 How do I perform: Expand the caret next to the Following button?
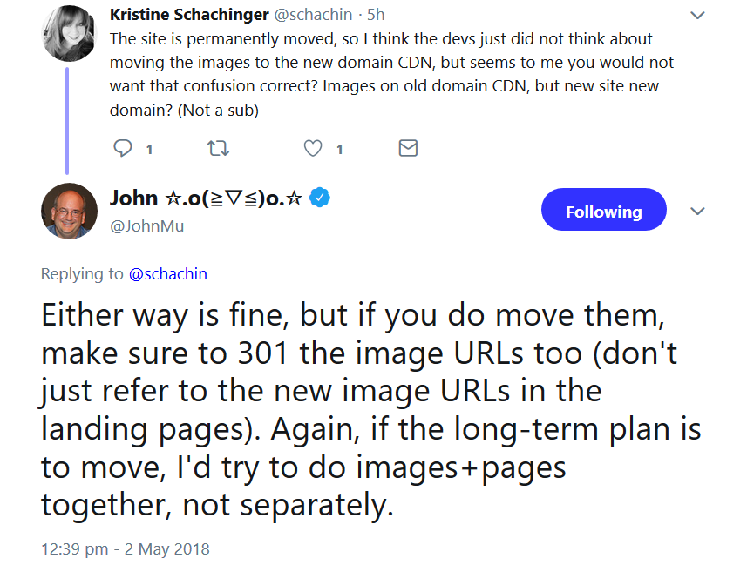coord(697,211)
